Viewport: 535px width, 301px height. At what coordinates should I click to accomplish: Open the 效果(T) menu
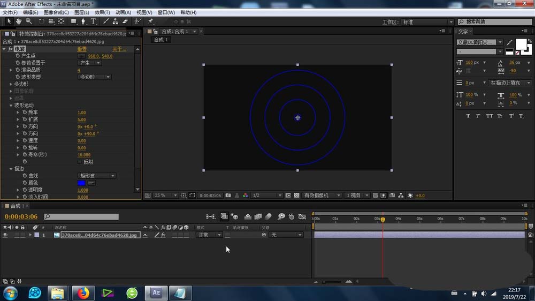point(102,12)
